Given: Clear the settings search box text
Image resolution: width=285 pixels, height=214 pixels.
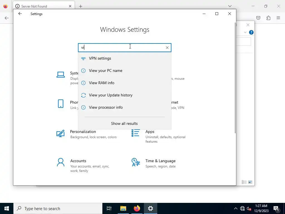Looking at the screenshot, I should pos(167,48).
